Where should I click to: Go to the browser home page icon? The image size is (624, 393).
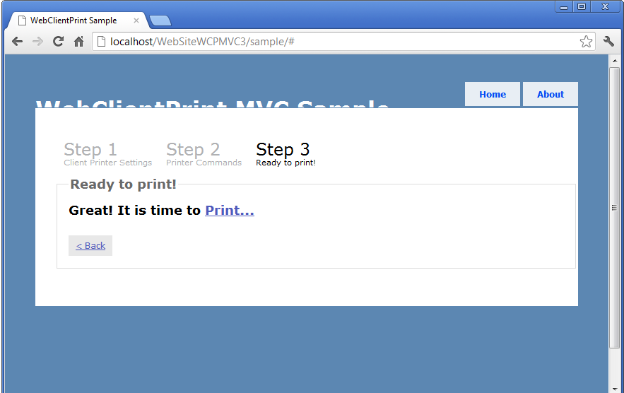point(79,42)
